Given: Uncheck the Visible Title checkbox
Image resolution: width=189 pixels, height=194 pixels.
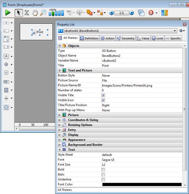Looking at the screenshot, I should pos(103,95).
